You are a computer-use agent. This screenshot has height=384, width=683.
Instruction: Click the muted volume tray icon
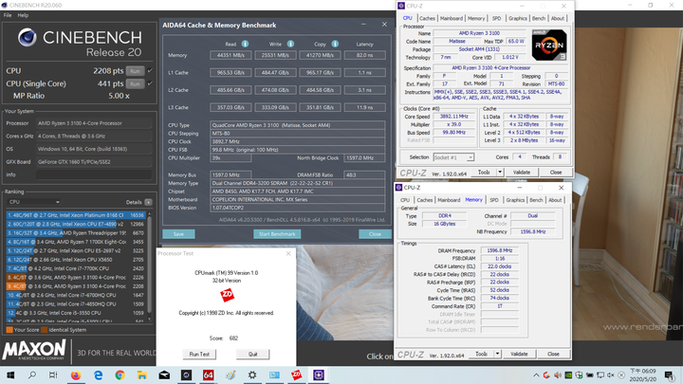tap(611, 375)
